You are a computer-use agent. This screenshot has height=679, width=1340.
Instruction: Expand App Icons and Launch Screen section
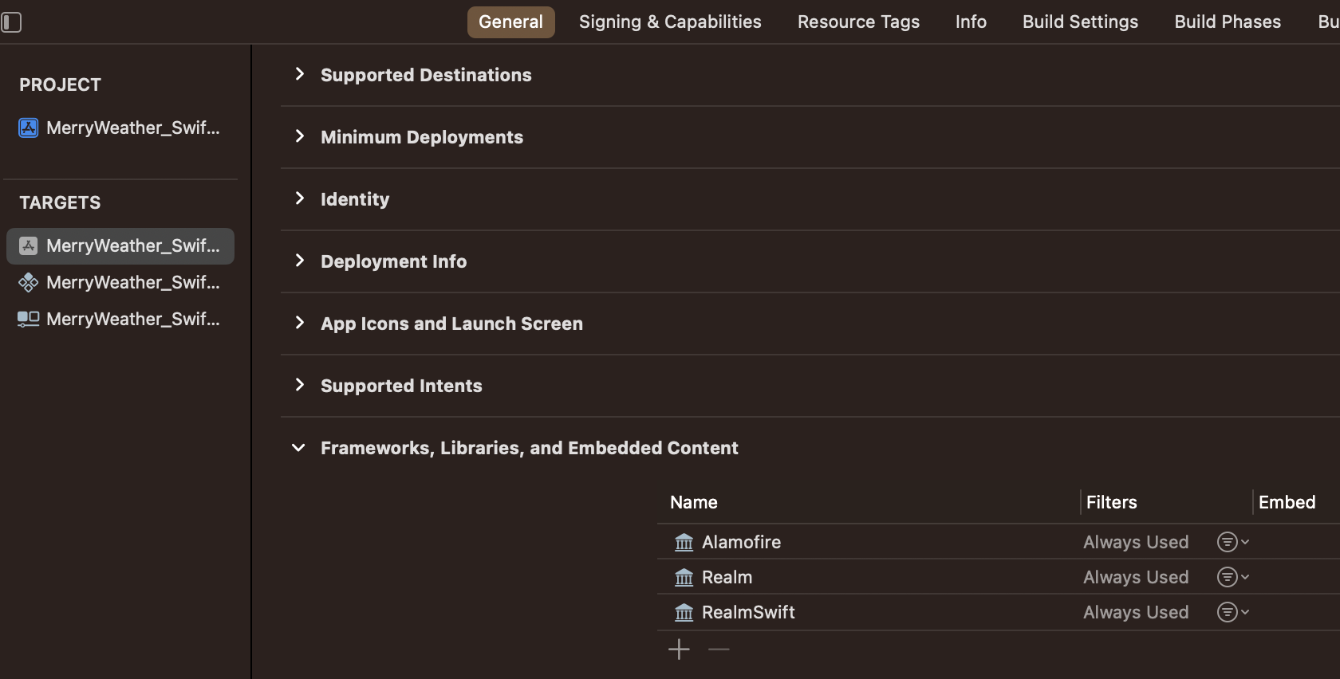pos(299,323)
